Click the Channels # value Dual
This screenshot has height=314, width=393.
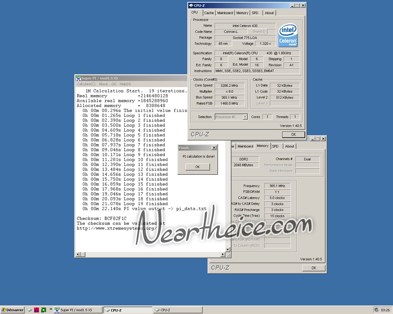(307, 159)
